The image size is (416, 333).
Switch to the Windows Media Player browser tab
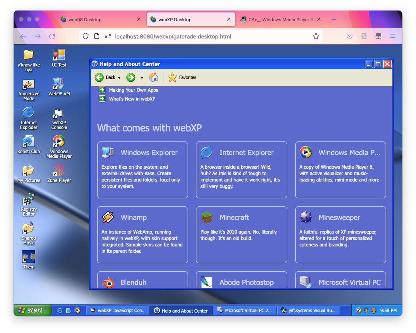click(281, 19)
